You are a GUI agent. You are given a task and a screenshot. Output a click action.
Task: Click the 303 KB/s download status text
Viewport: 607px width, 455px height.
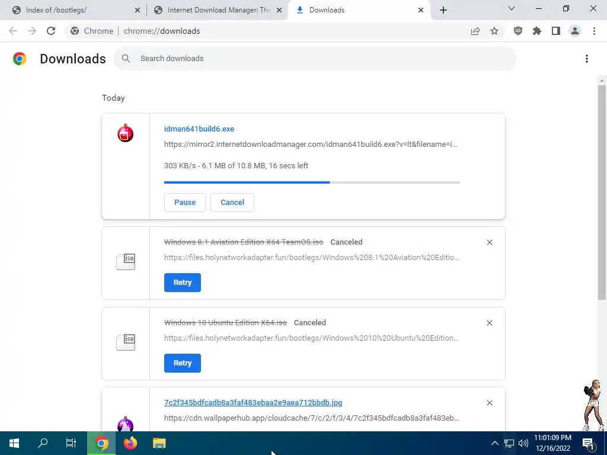point(236,166)
